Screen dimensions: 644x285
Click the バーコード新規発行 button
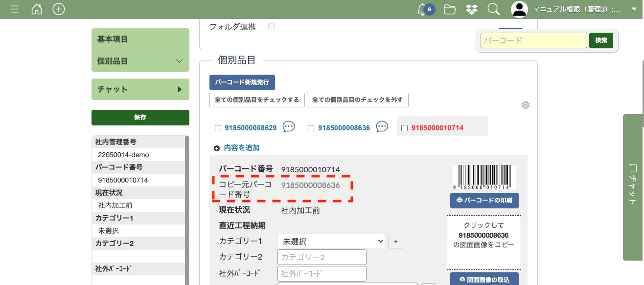click(242, 82)
